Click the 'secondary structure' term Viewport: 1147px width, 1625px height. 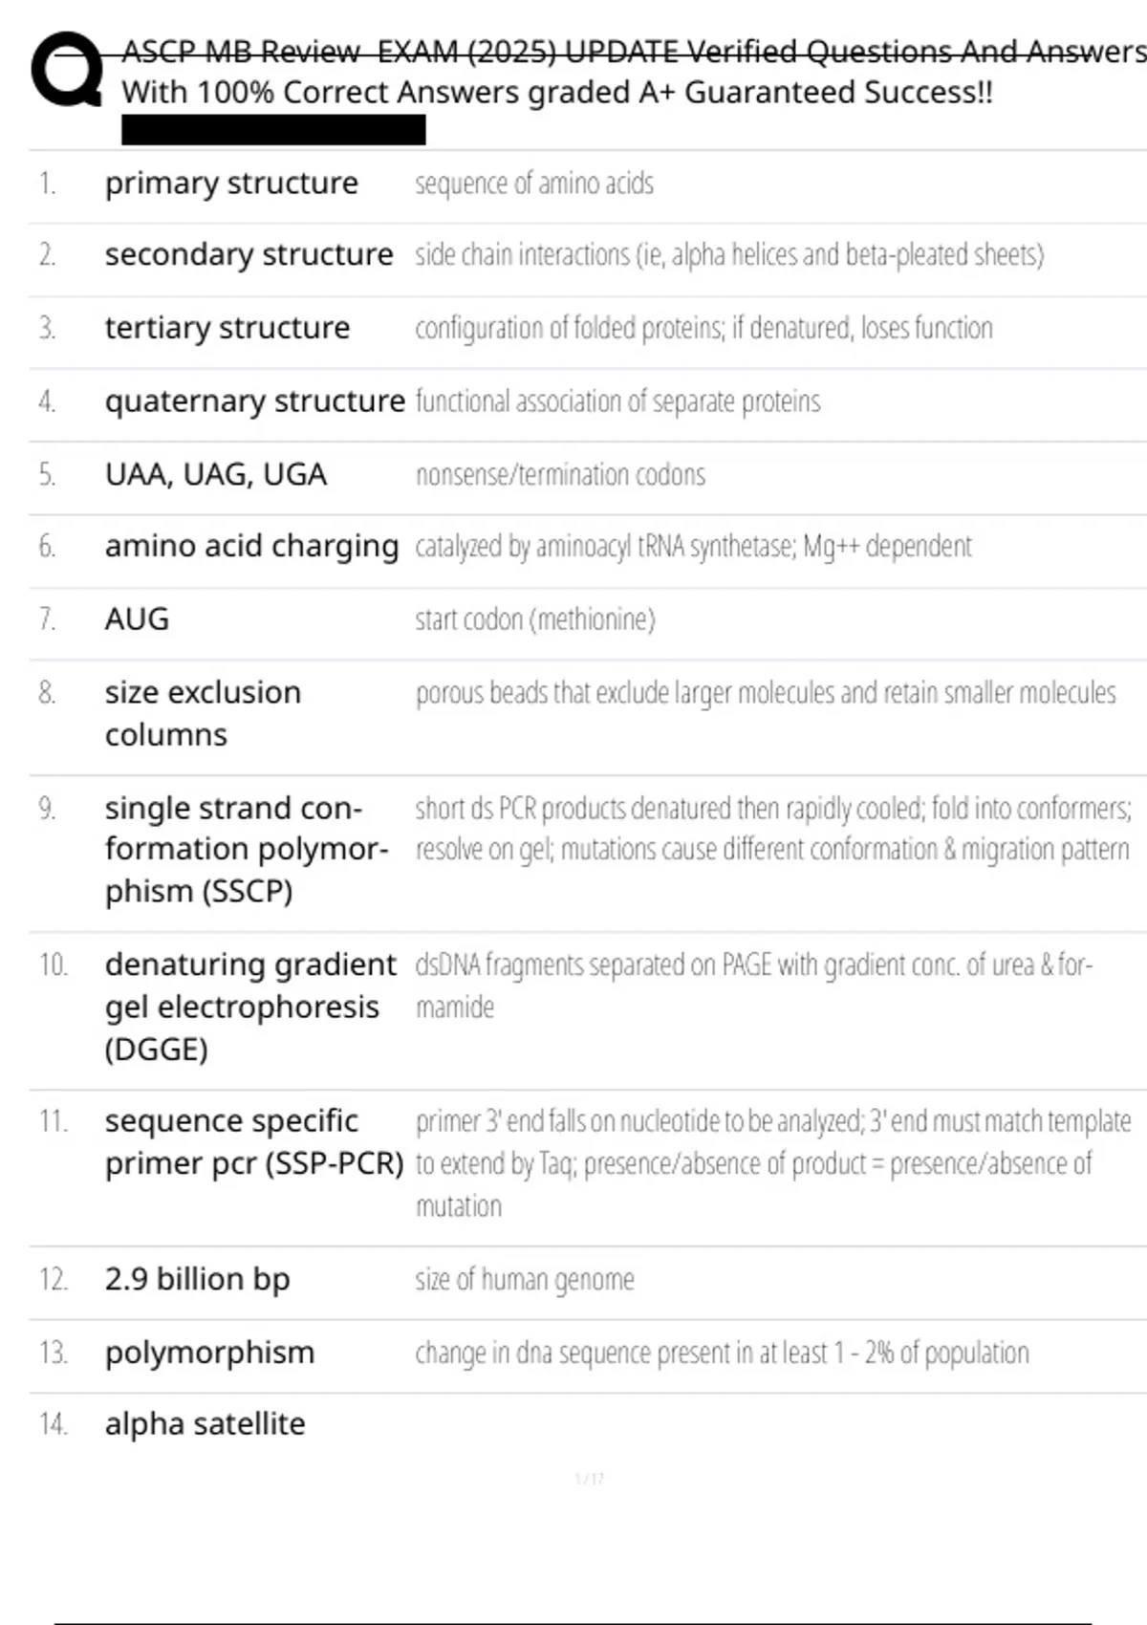[x=249, y=254]
